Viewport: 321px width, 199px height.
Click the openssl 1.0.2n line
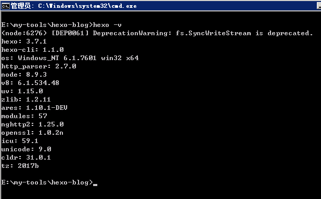pos(32,133)
